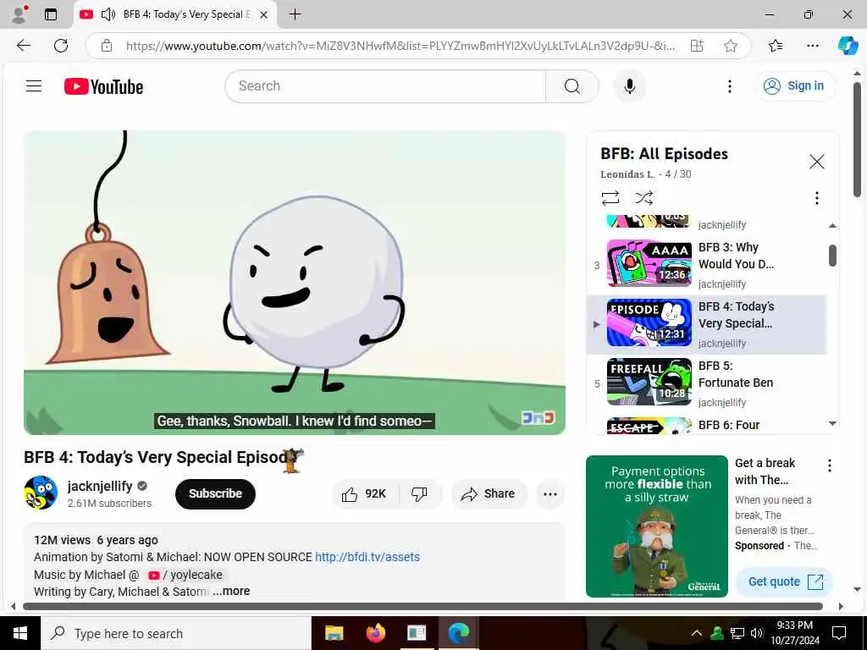
Task: Toggle shuffle playlist
Action: click(x=644, y=198)
